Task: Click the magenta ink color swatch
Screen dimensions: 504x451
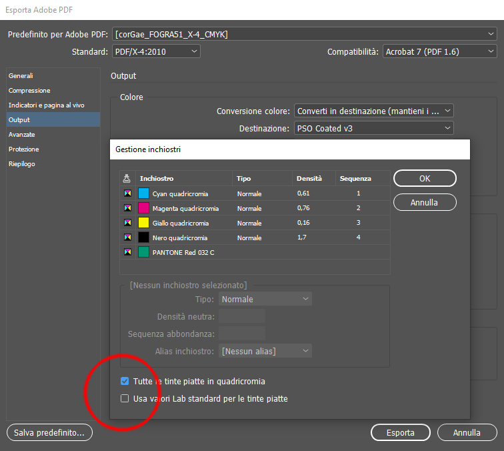Action: click(143, 207)
